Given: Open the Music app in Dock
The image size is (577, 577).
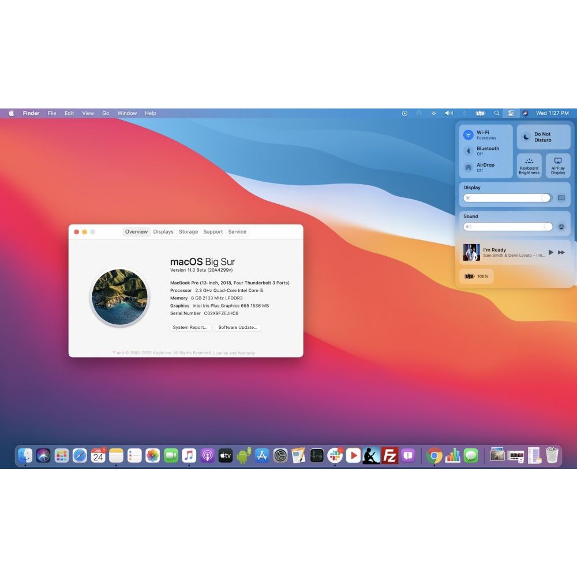Looking at the screenshot, I should pyautogui.click(x=189, y=456).
